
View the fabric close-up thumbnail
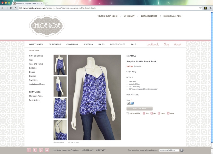tap(60, 108)
